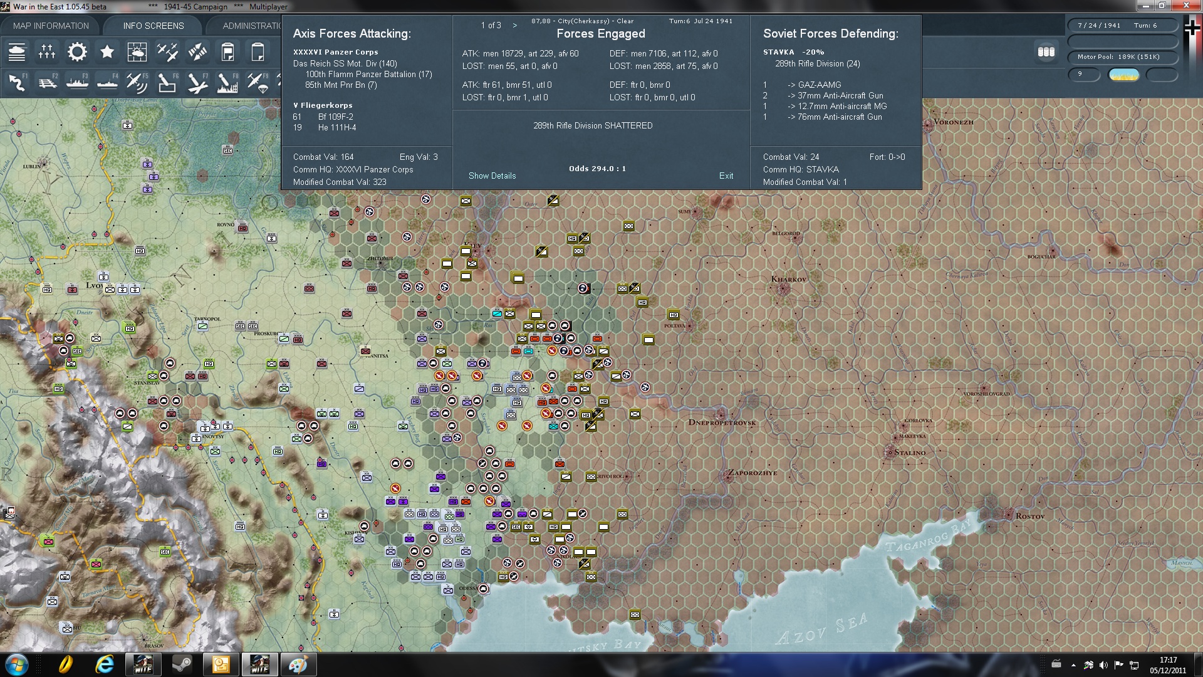Select the F1 move mode arrow icon
1203x677 pixels.
click(x=17, y=83)
